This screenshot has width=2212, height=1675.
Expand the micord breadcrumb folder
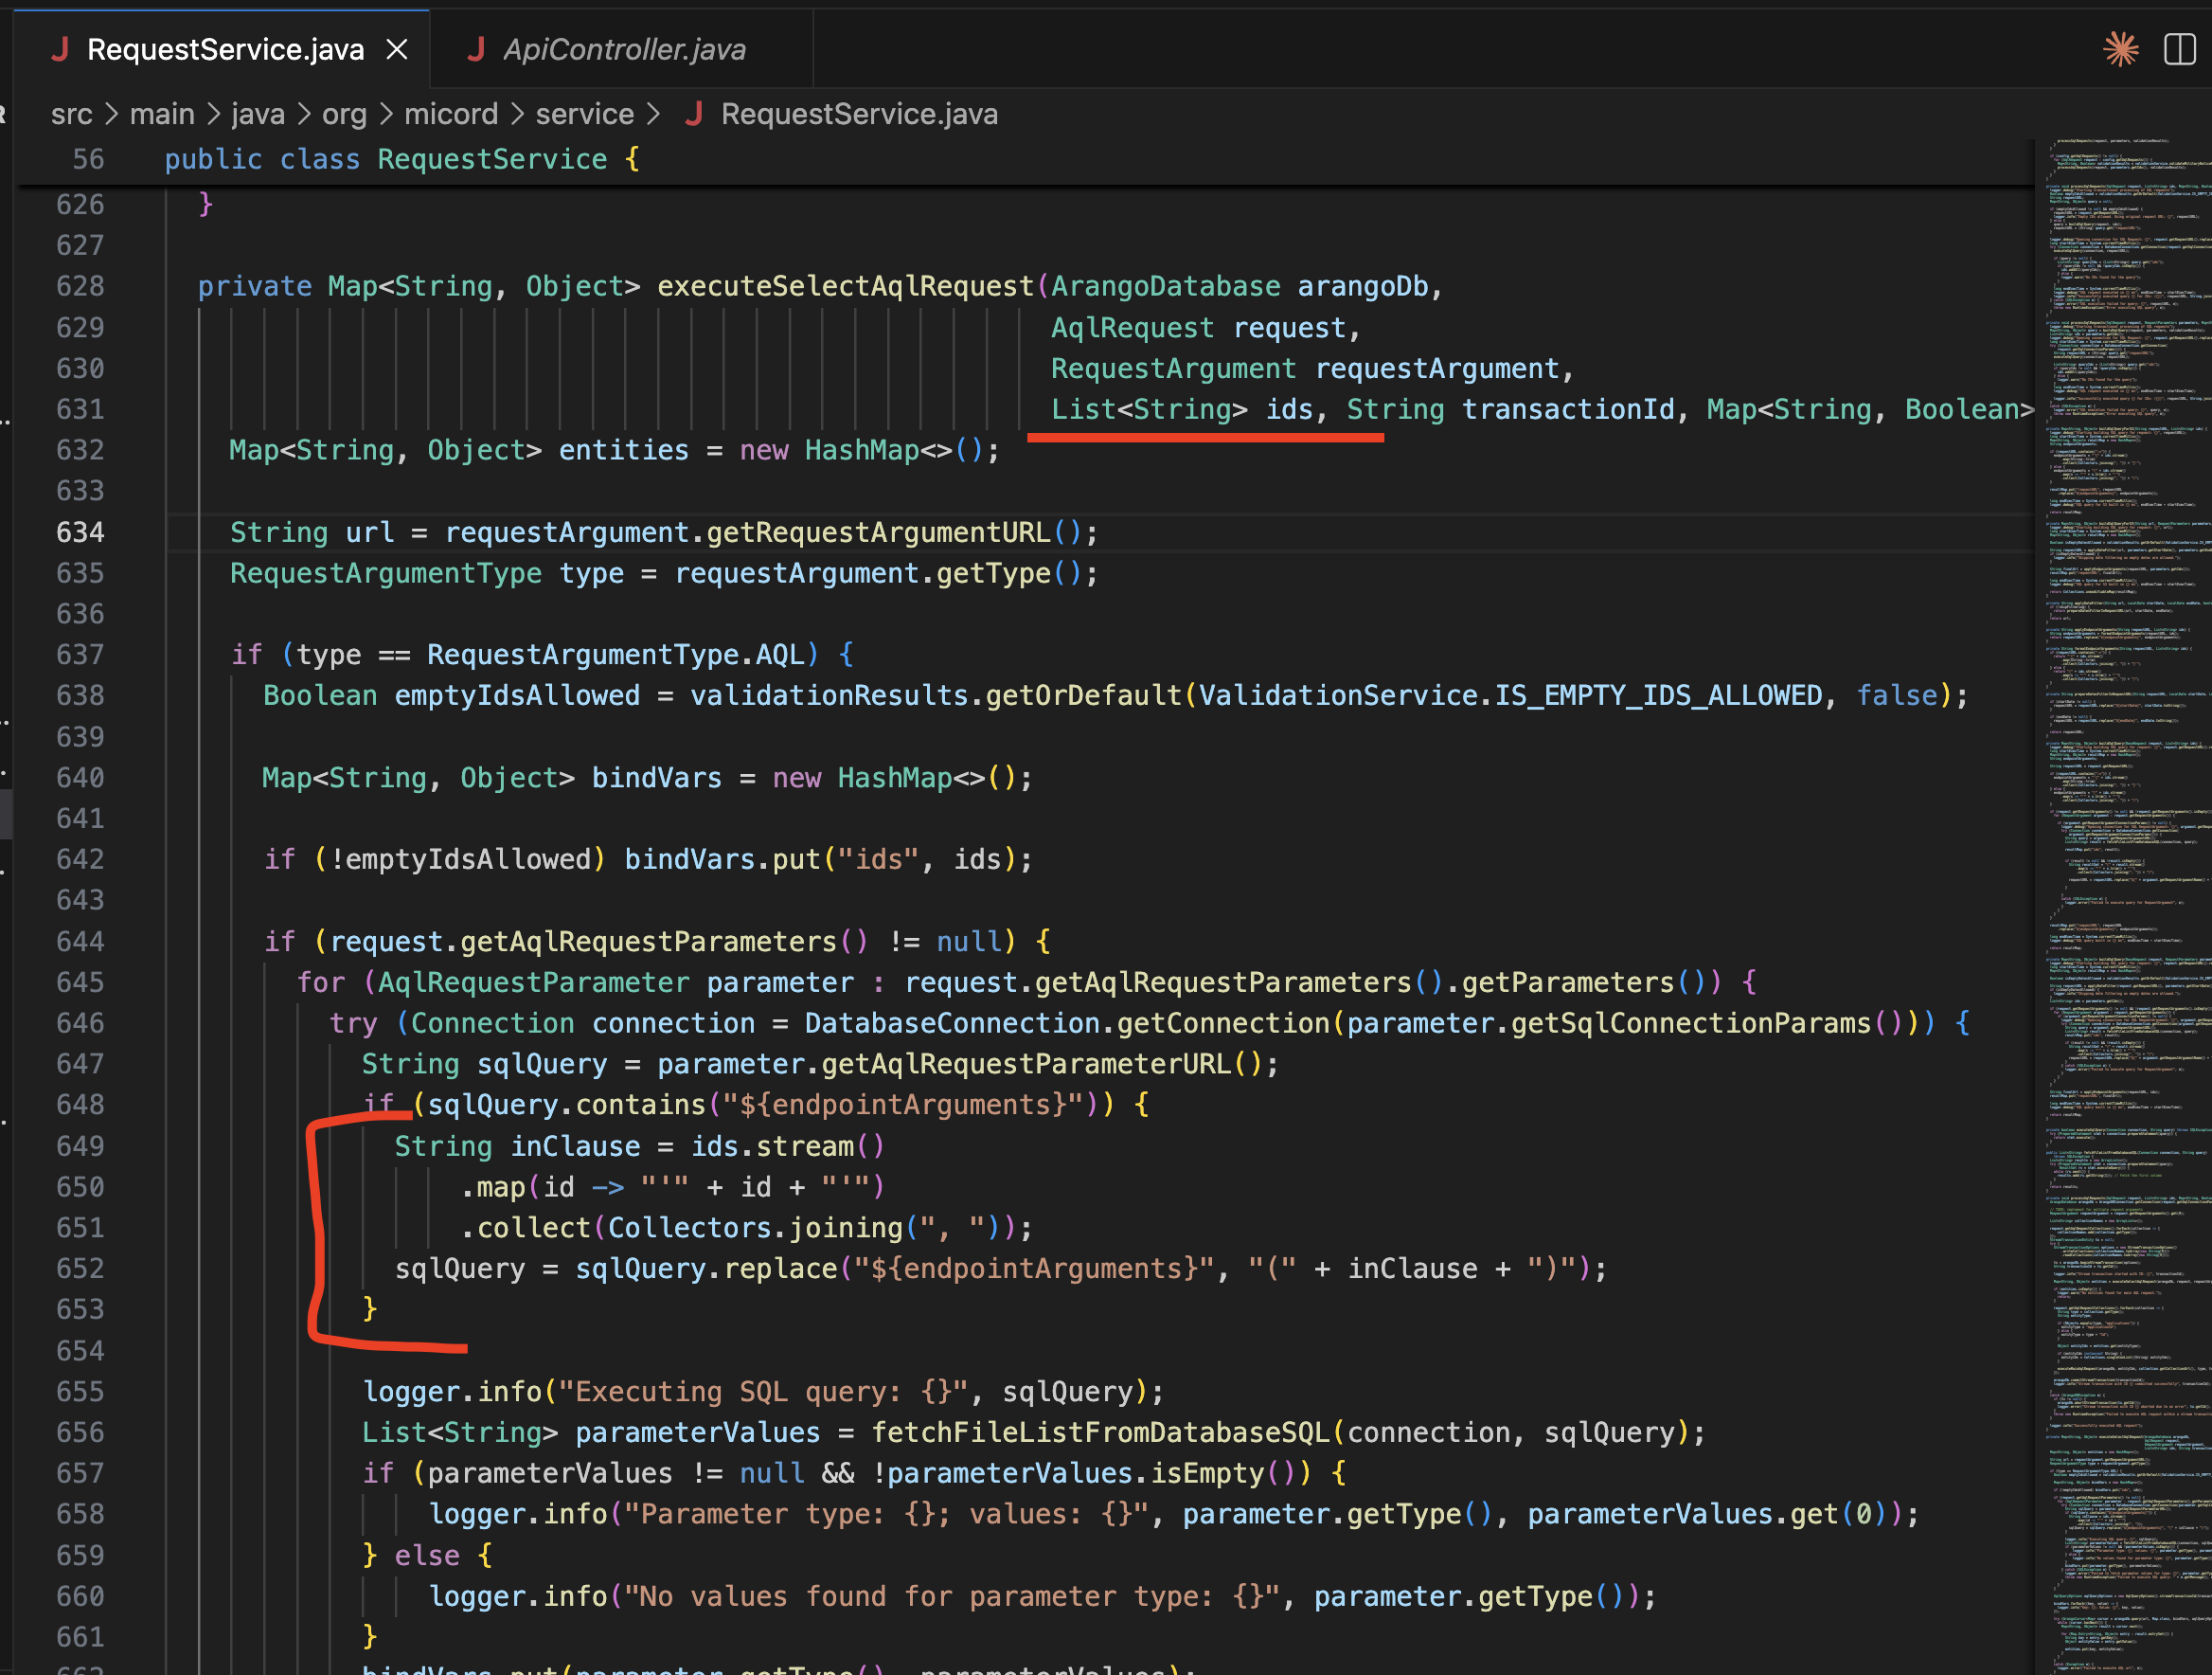(450, 114)
